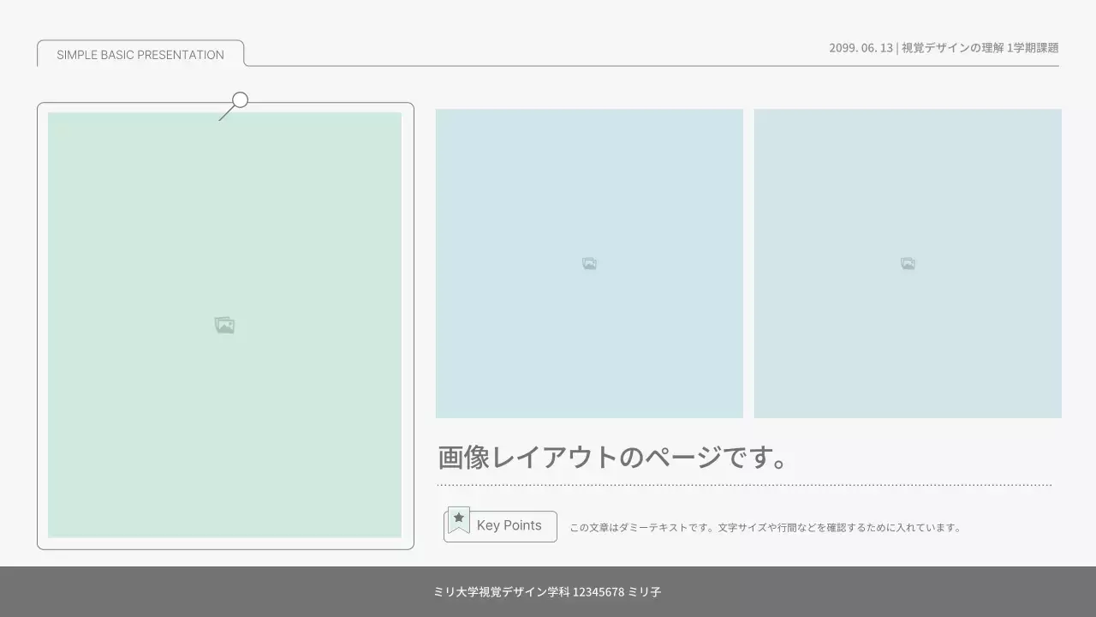Select the picture icon in the middle blue placeholder
Screen dimensions: 1096x617
(x=589, y=263)
